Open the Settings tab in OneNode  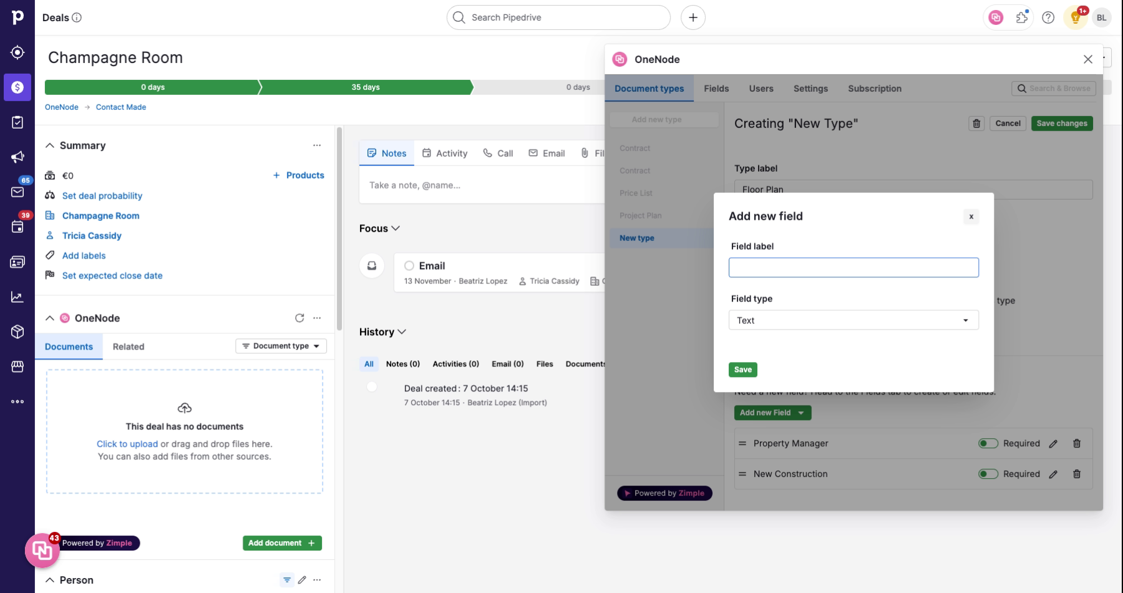tap(810, 89)
